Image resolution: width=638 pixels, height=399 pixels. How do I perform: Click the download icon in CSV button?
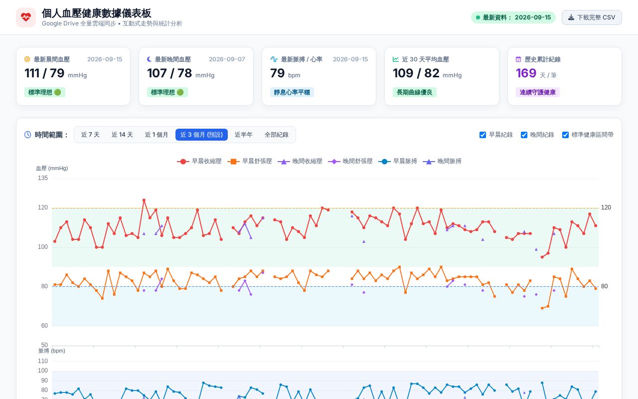(571, 17)
